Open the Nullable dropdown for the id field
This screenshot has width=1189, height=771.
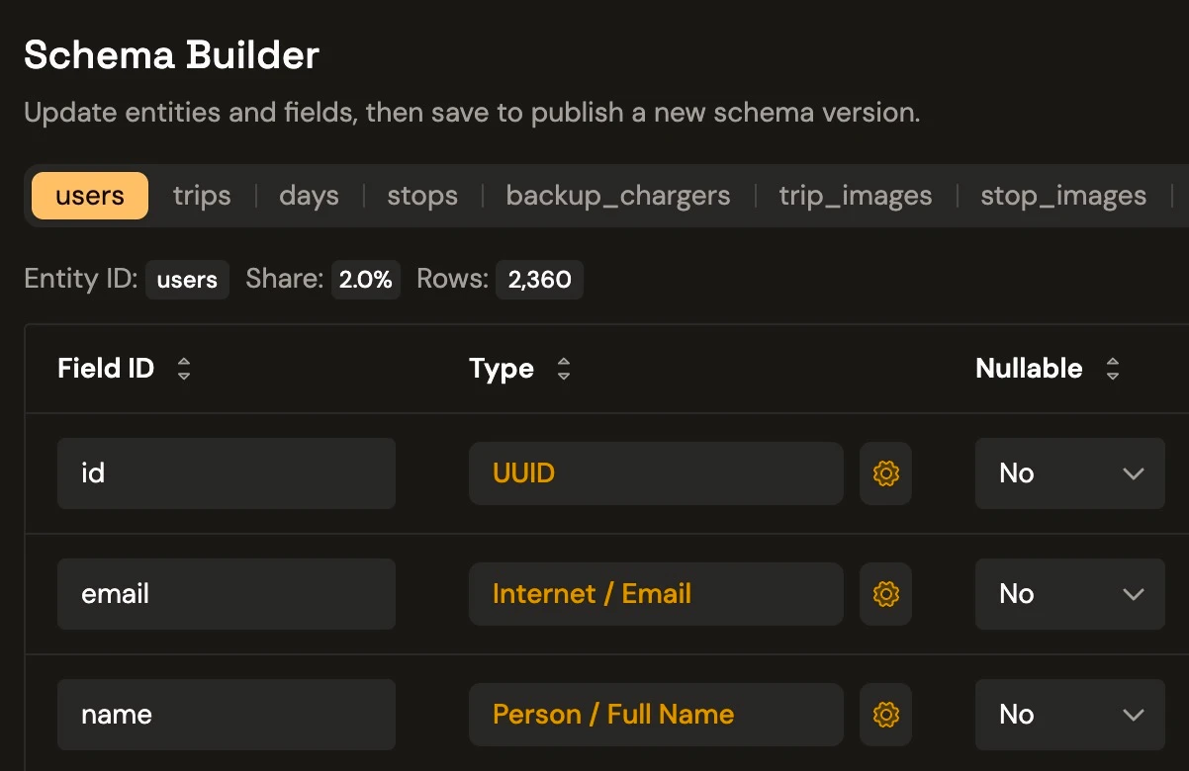pyautogui.click(x=1069, y=472)
